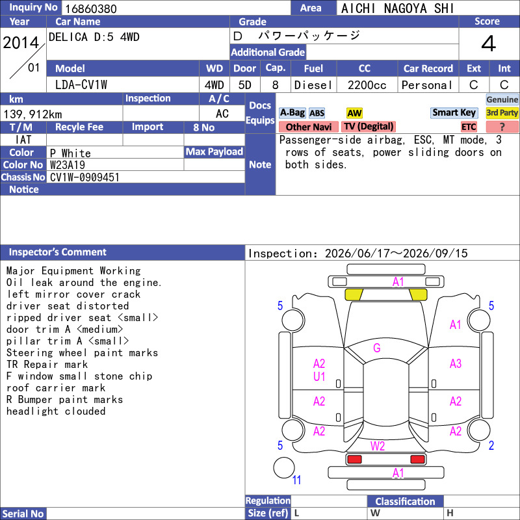520x520 pixels.
Task: Click the spare tire circle marked 11
Action: (x=284, y=467)
